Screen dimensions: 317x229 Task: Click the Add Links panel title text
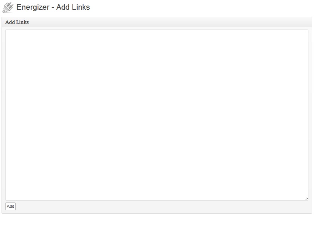click(17, 22)
